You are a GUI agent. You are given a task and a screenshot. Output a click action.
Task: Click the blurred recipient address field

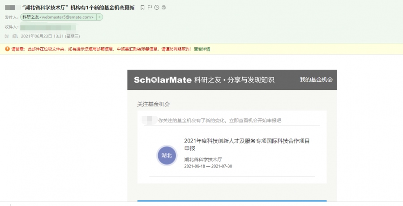pos(48,27)
